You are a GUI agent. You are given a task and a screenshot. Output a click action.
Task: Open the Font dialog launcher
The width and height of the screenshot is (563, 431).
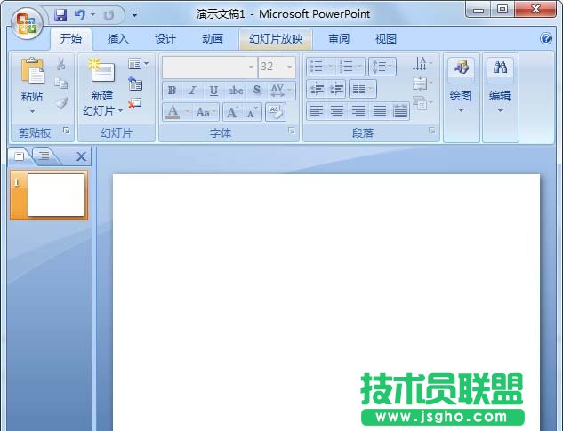click(x=292, y=131)
